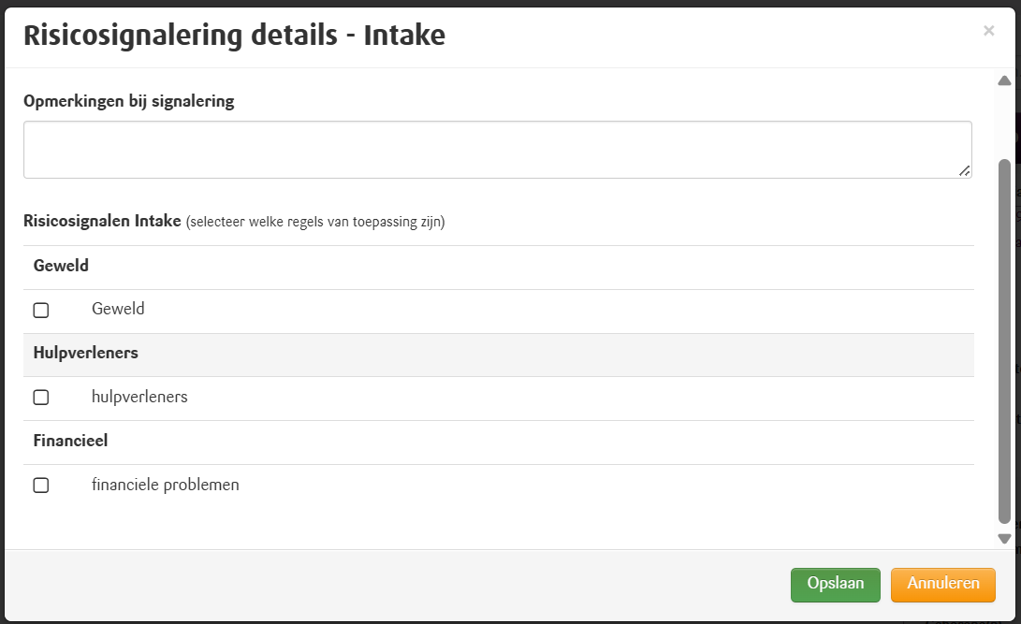
Task: Click the hulpverleners row label text
Action: tap(139, 397)
